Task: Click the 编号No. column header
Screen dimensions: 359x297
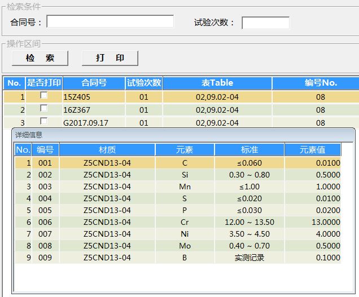Action: [320, 83]
